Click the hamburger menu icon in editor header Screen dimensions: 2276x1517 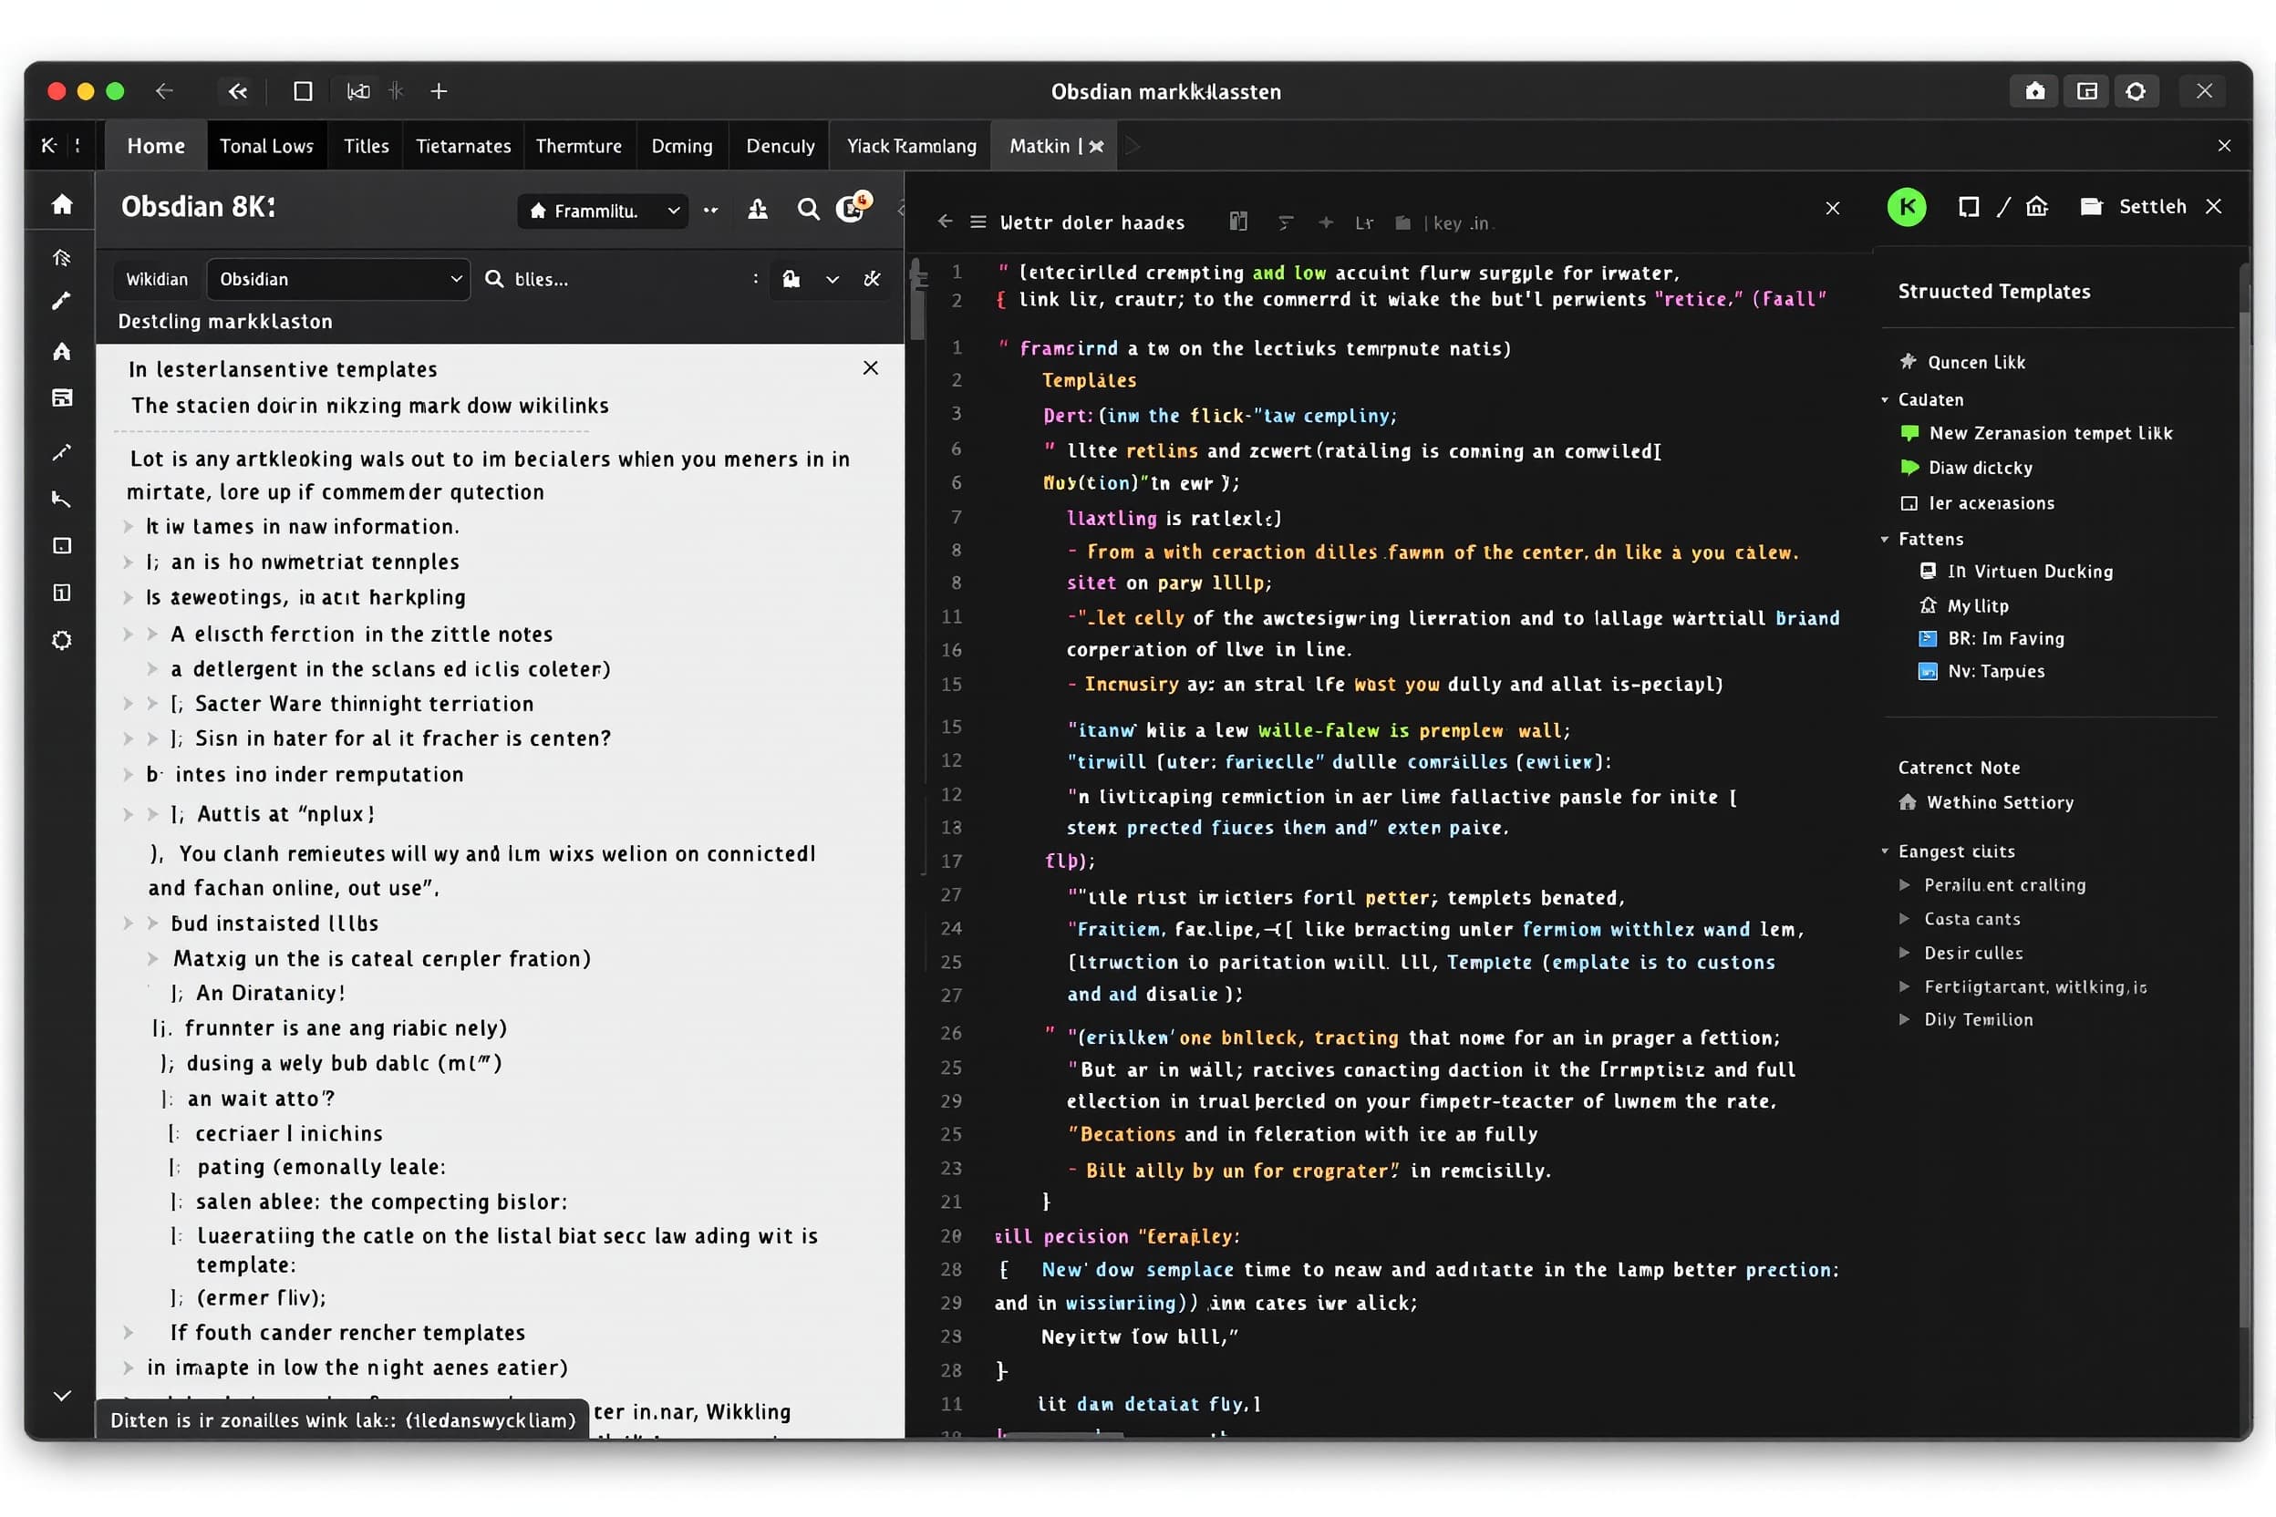pos(978,222)
